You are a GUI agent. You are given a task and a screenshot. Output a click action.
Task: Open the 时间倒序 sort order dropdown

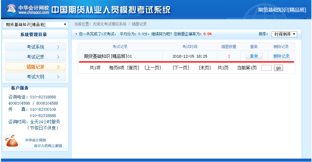[284, 34]
